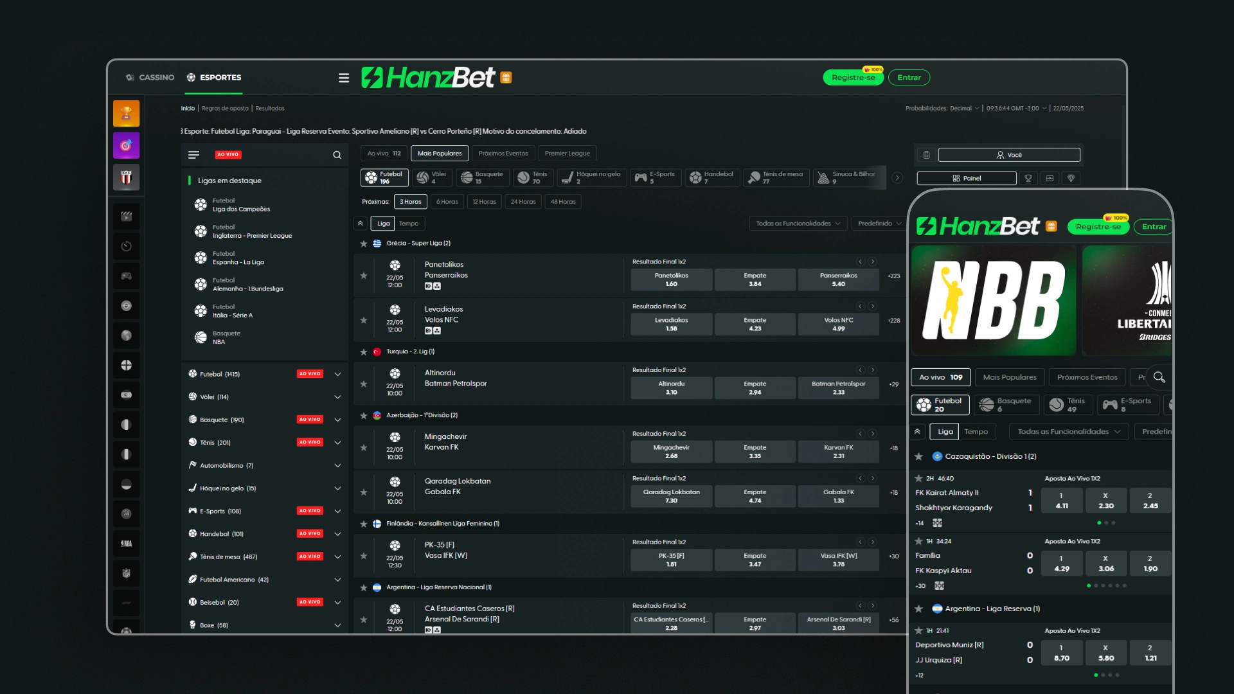The image size is (1234, 694).
Task: Click mobile Entrar button
Action: (x=1154, y=227)
